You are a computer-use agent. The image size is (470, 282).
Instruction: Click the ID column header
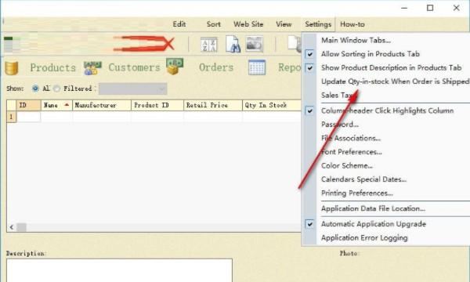(x=28, y=105)
